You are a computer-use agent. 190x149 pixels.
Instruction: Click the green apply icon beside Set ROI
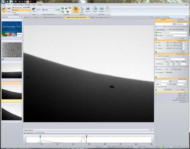156,90
